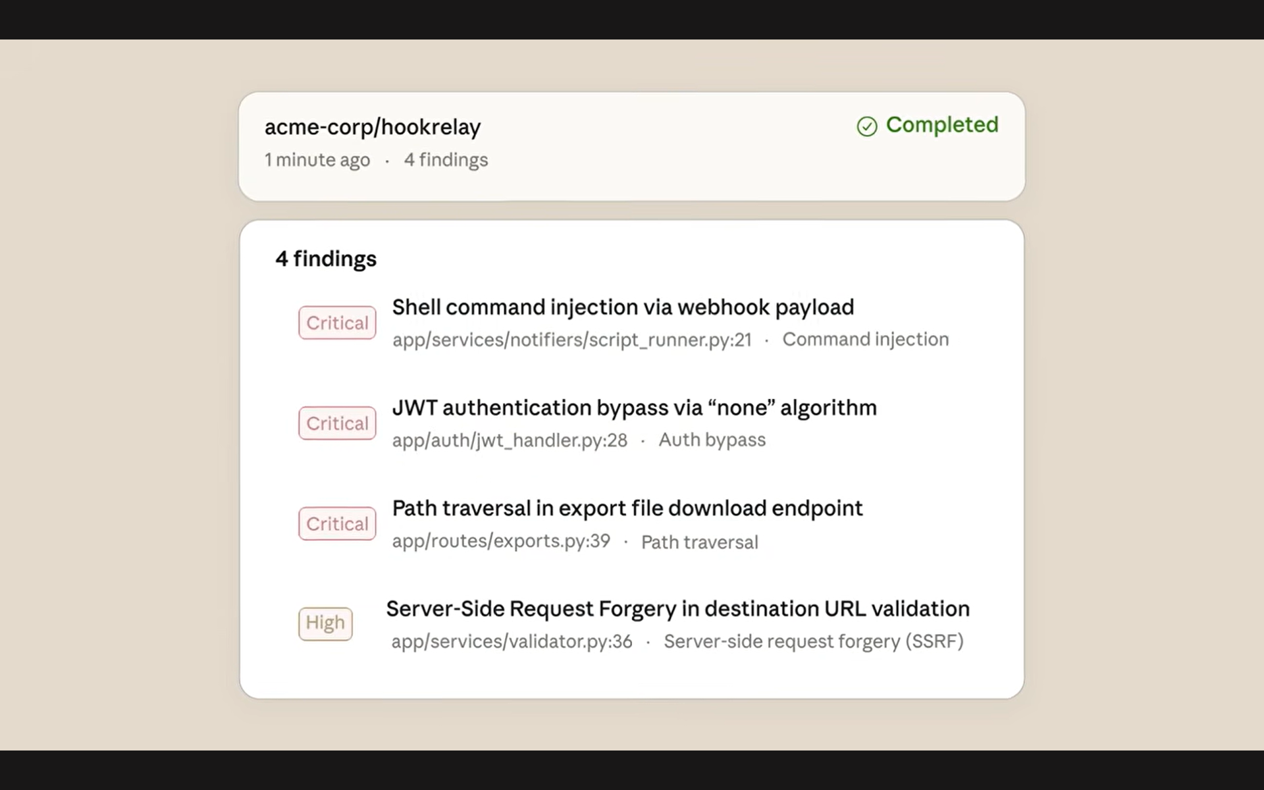Open the path traversal export endpoint finding
The height and width of the screenshot is (790, 1264).
tap(627, 508)
